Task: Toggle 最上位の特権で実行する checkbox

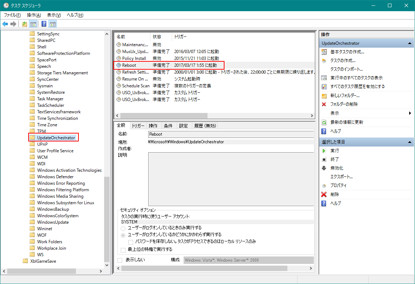Action: pos(123,250)
